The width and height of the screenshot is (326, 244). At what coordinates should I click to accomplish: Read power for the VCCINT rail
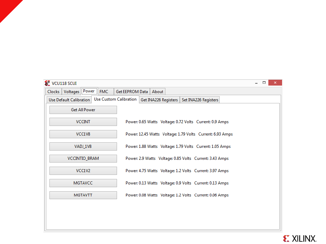pyautogui.click(x=83, y=122)
